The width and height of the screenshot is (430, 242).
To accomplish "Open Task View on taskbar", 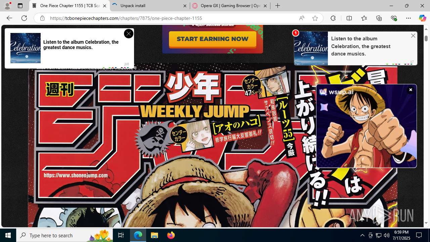I will tap(121, 235).
